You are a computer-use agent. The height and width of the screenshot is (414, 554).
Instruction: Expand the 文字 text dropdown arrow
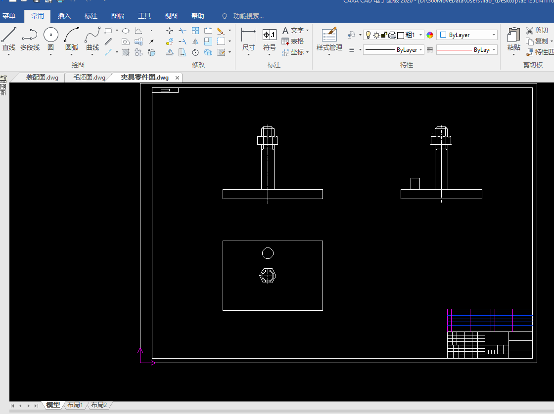(307, 31)
